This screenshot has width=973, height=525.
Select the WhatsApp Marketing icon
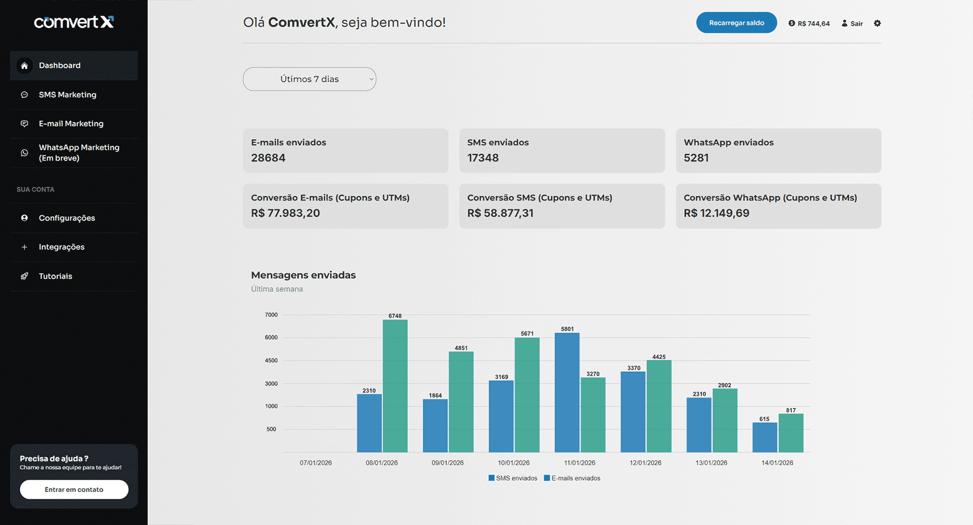pos(25,153)
